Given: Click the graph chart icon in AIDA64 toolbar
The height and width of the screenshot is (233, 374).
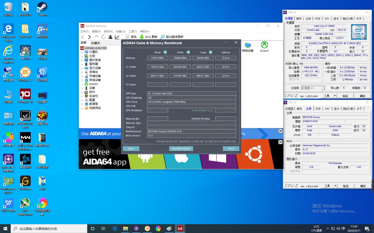Looking at the screenshot, I should click(117, 37).
